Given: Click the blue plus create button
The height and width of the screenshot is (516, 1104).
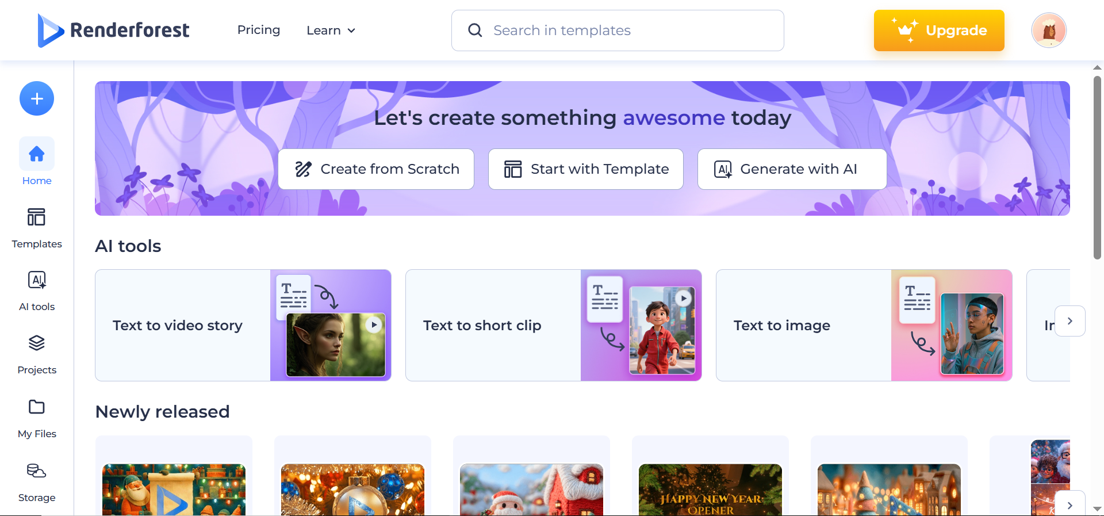Looking at the screenshot, I should click(x=37, y=98).
